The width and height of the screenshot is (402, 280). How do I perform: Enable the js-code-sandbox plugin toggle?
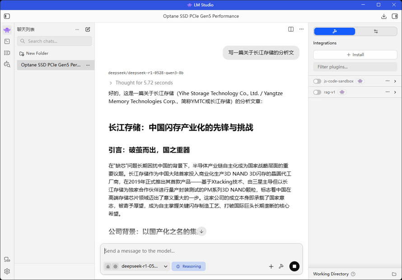click(317, 81)
